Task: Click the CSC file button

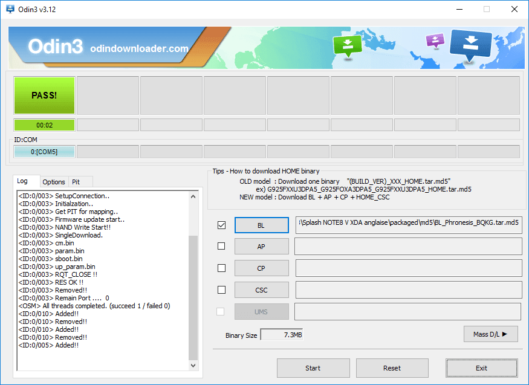Action: click(x=261, y=290)
